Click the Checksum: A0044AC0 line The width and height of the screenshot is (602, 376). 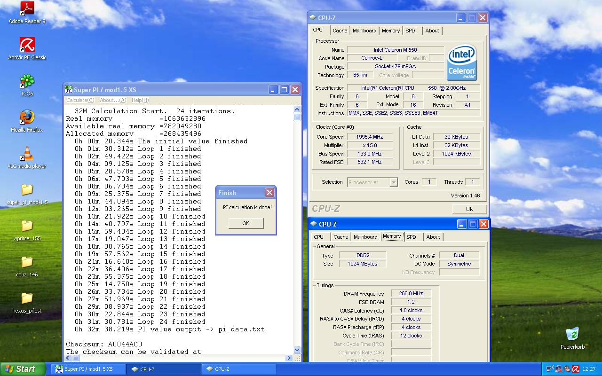pos(104,344)
